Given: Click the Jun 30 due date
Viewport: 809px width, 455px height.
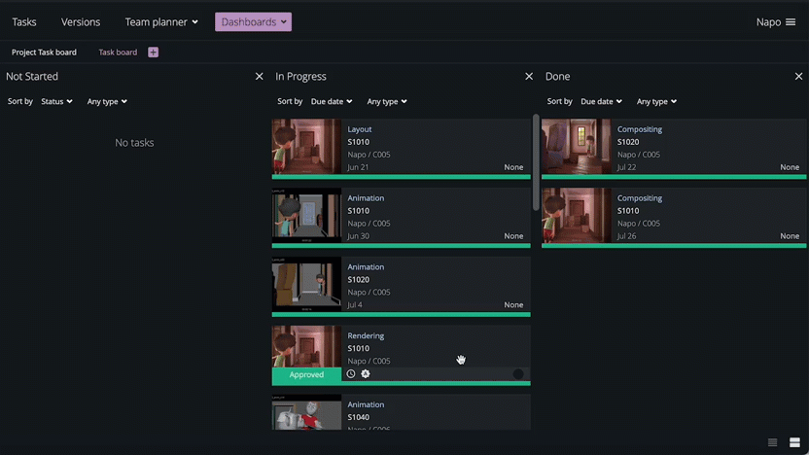Looking at the screenshot, I should tap(358, 236).
